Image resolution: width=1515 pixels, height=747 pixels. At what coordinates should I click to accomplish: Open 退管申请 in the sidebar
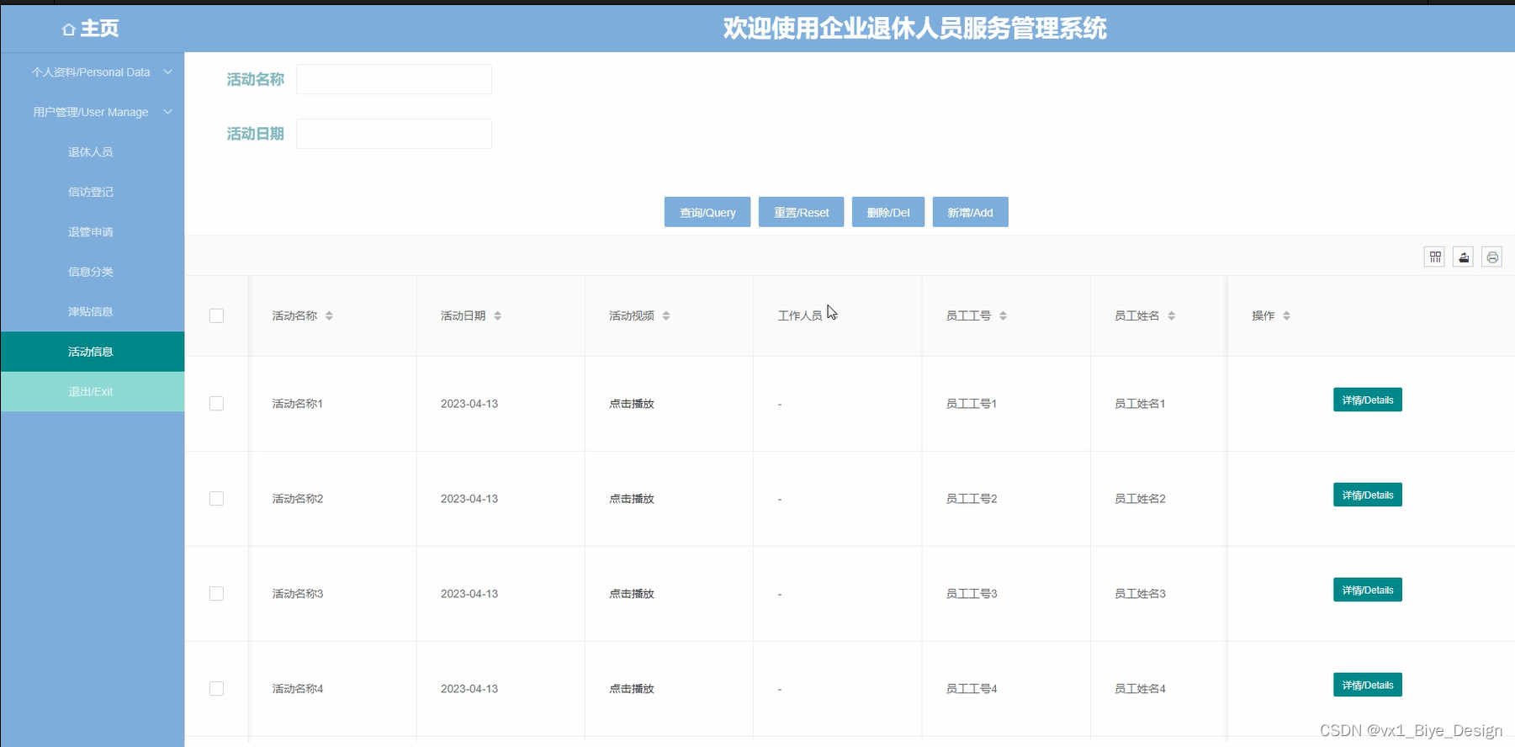click(91, 232)
